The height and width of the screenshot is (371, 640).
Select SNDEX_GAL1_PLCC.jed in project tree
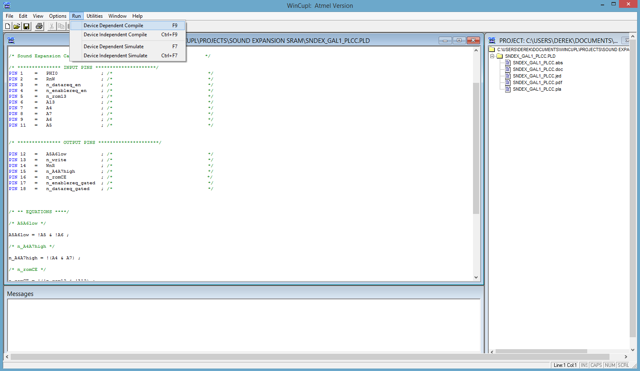click(536, 76)
